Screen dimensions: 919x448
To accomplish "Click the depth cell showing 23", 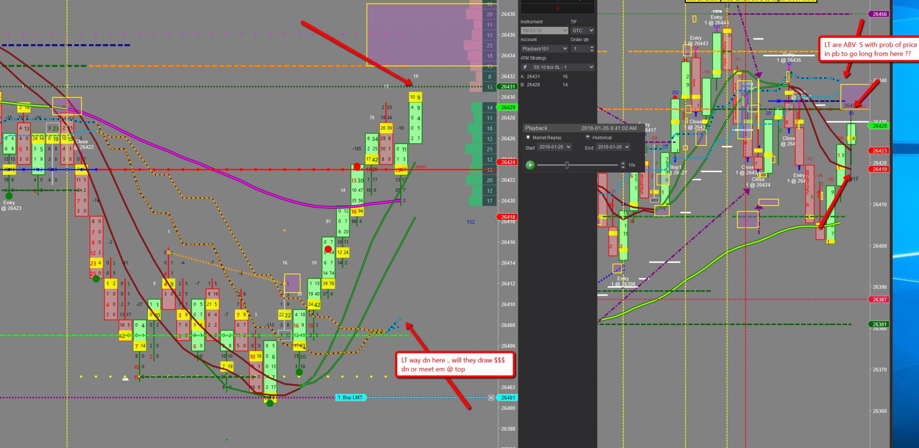I will pos(490,45).
